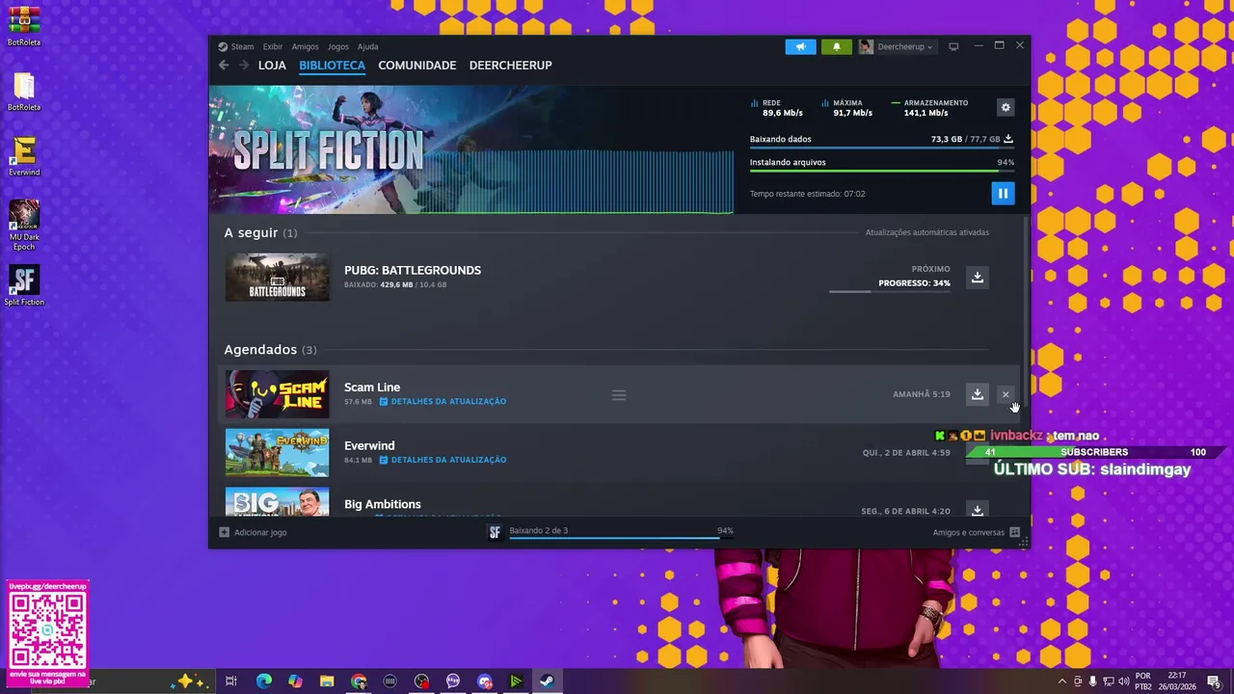Open the volume icon in system tray
Viewport: 1234px width, 694px height.
tap(1123, 681)
